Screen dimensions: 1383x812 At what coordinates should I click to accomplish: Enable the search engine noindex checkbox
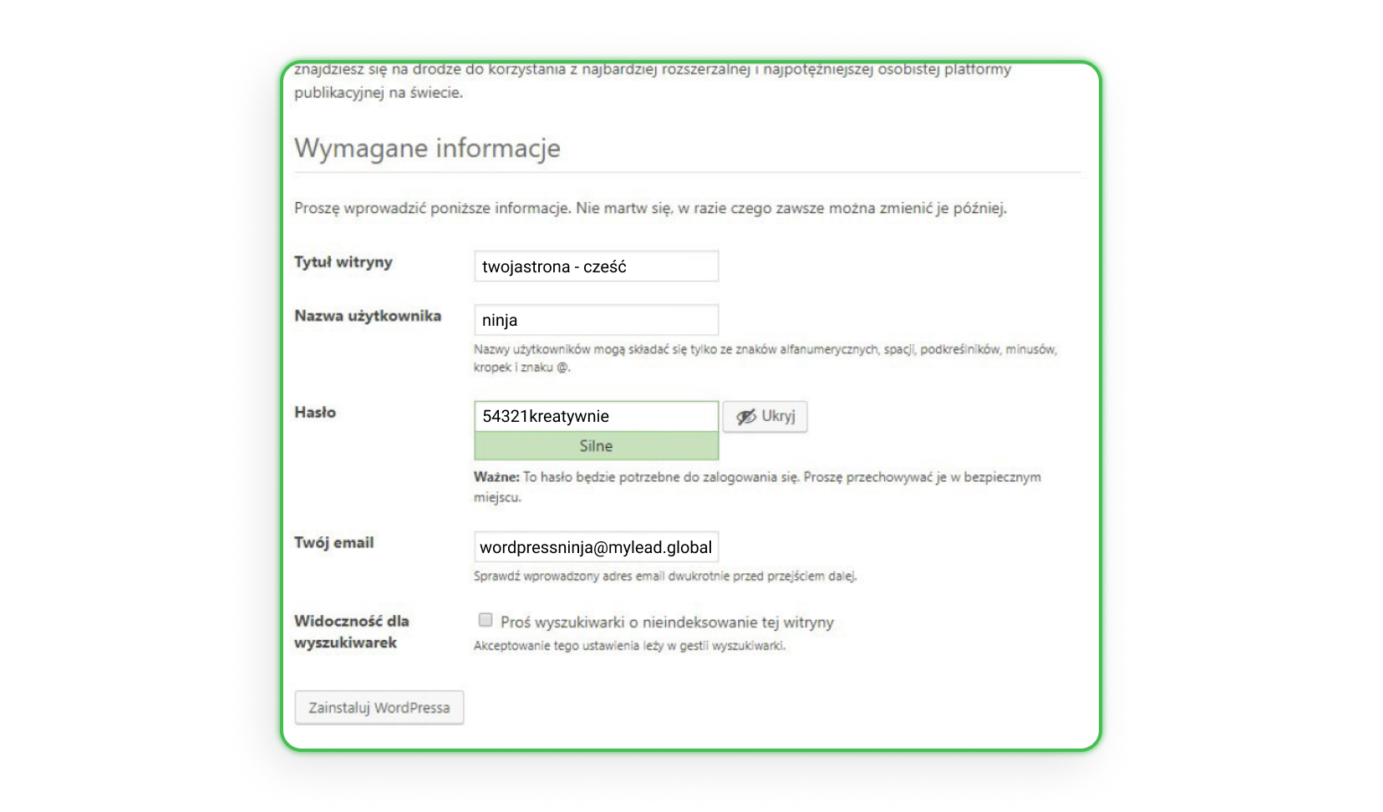click(x=486, y=620)
